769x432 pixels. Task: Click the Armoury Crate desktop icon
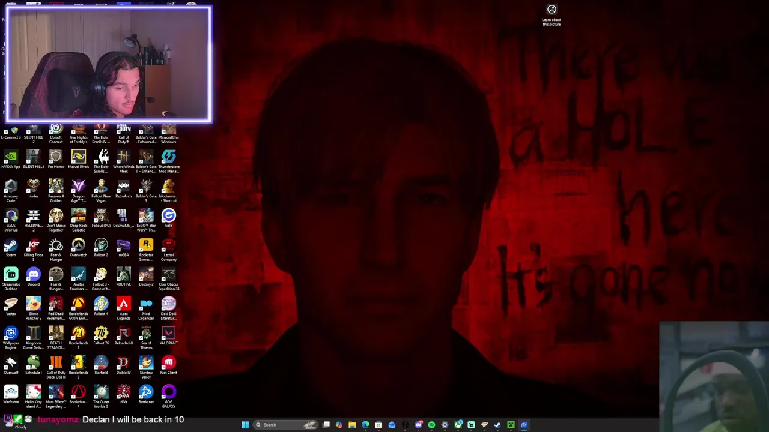[11, 190]
